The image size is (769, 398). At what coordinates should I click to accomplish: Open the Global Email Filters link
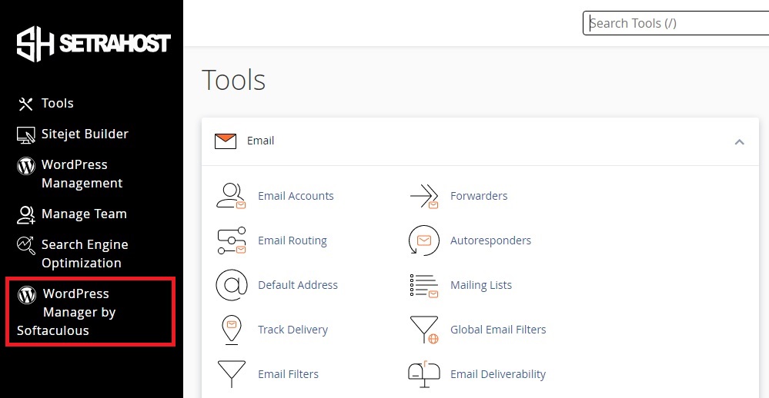(498, 330)
